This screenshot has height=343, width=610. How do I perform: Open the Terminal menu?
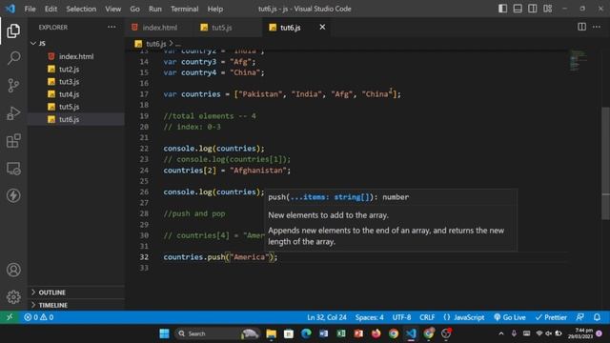[184, 9]
